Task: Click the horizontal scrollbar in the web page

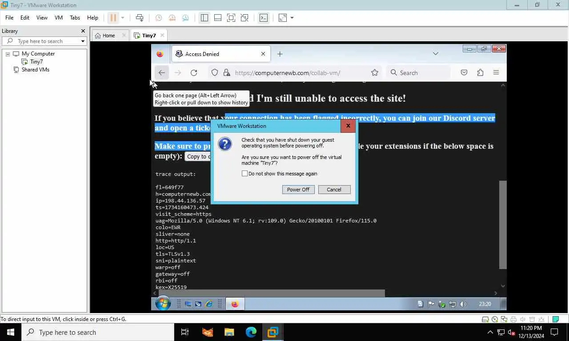Action: (x=271, y=293)
